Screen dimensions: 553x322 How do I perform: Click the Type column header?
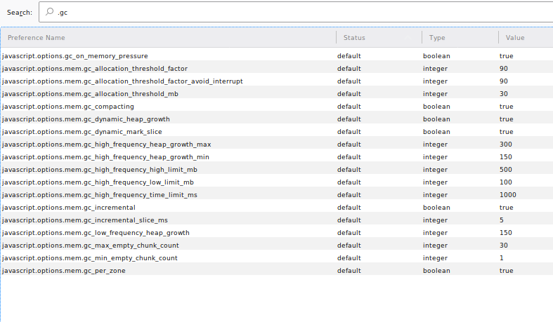(x=437, y=38)
